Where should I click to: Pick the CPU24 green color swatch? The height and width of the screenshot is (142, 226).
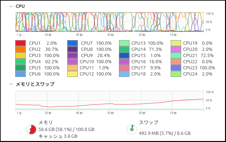click(x=176, y=74)
